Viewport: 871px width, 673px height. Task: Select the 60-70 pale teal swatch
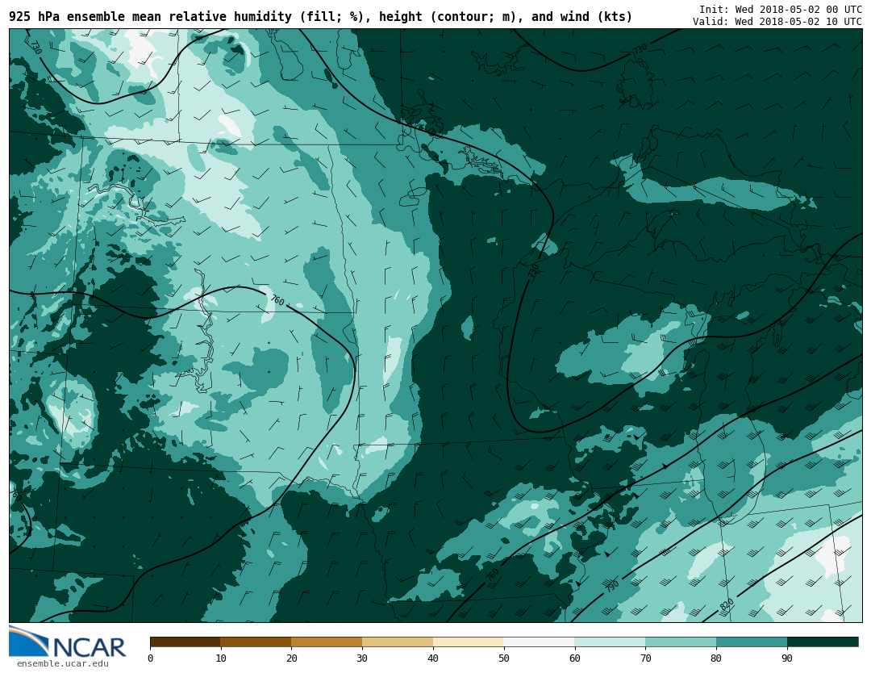(610, 642)
